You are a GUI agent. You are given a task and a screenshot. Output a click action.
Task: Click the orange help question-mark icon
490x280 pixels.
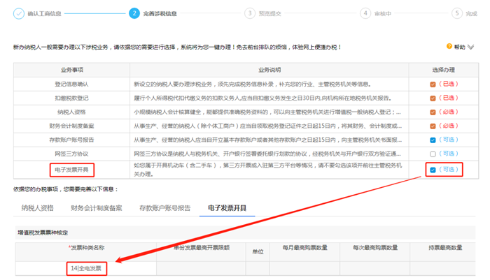pyautogui.click(x=449, y=47)
